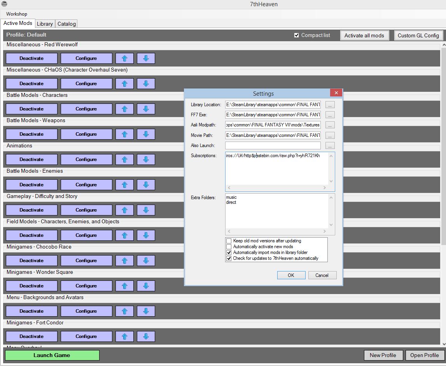Viewport: 446px width, 366px height.
Task: Click the Subscriptions box down scroll arrow
Action: click(331, 181)
